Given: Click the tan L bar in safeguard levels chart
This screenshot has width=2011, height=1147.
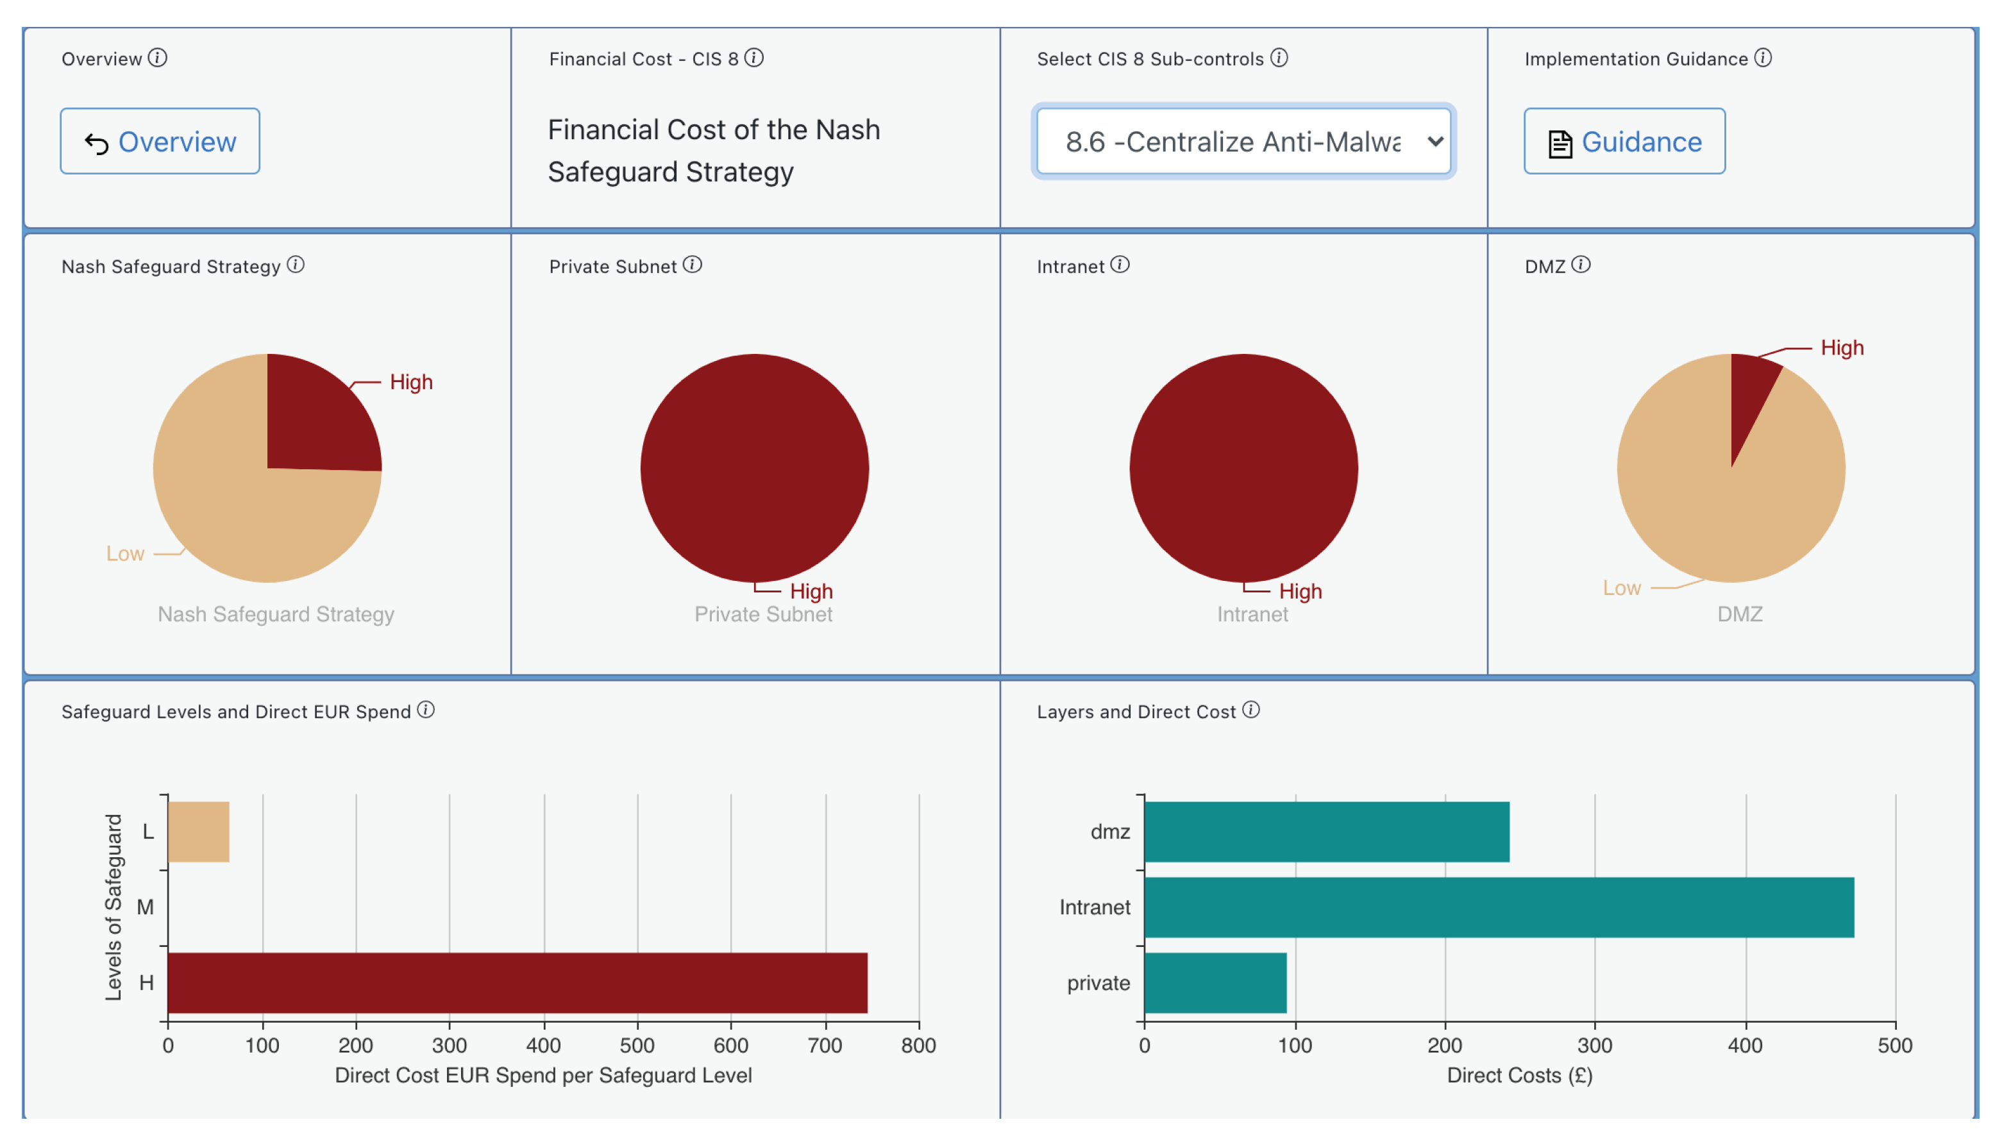Looking at the screenshot, I should point(199,832).
